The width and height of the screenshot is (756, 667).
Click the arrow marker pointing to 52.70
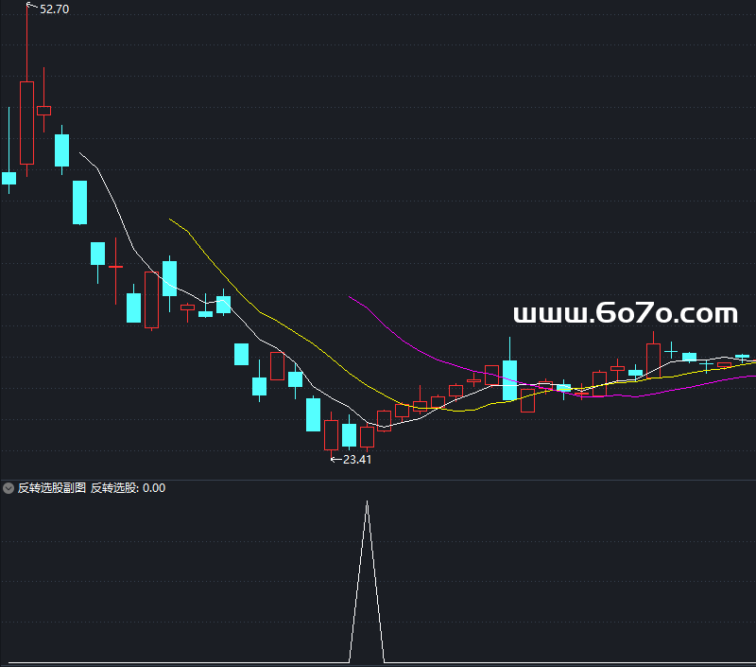tap(31, 7)
